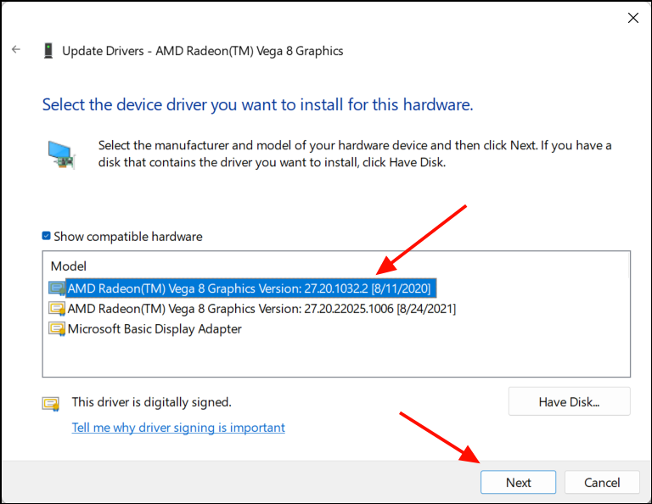The width and height of the screenshot is (652, 504).
Task: Go back using the arrow icon
Action: point(16,49)
